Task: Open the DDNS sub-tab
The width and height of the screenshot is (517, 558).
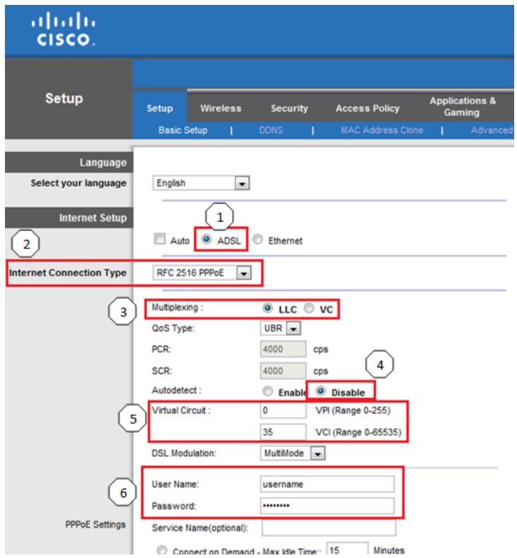Action: 271,130
